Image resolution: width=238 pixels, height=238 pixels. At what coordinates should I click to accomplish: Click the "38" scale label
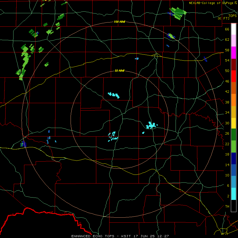coord(227,102)
